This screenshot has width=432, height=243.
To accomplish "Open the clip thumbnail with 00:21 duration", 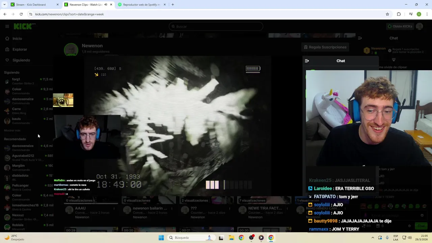I will [x=207, y=230].
